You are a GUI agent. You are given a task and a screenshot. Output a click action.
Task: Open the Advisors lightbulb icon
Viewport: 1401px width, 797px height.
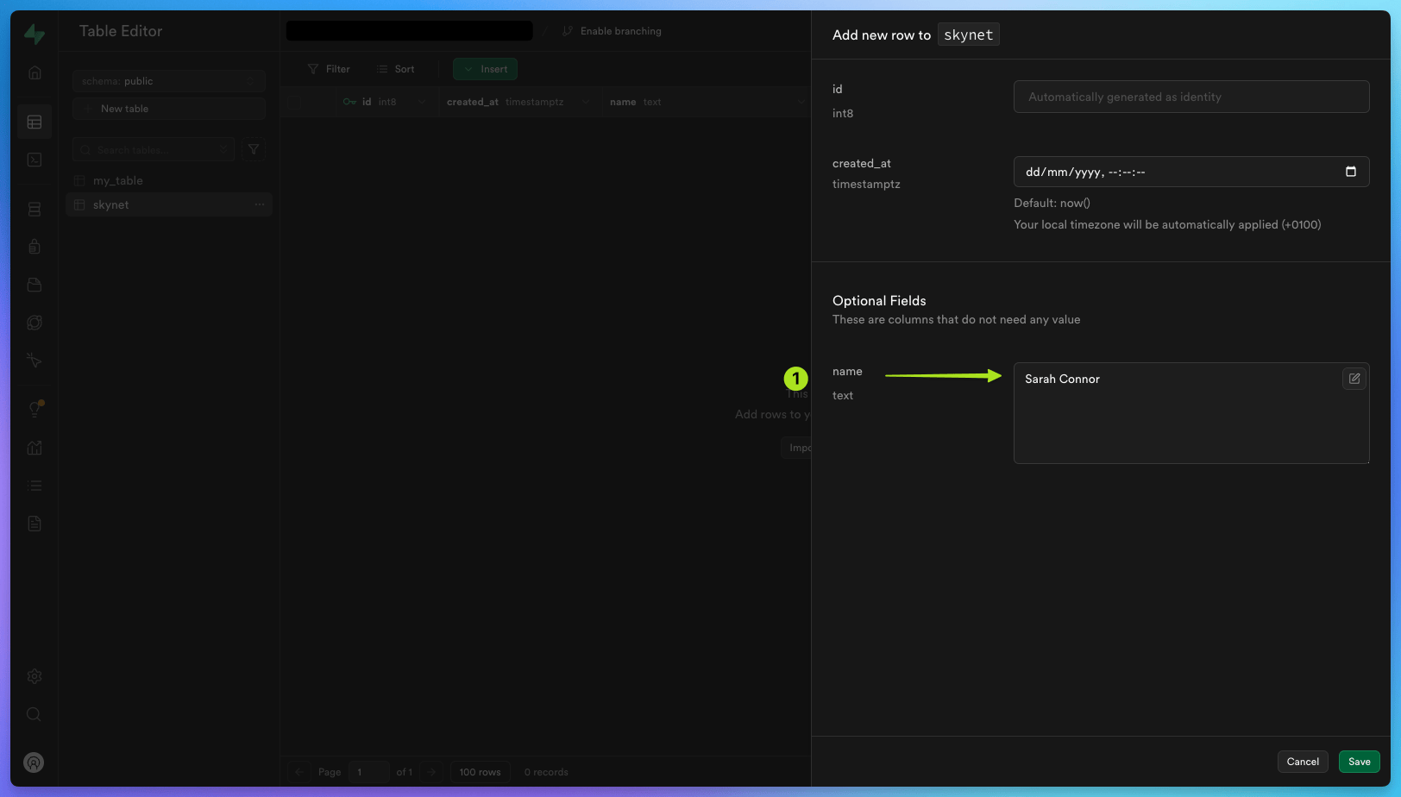tap(35, 409)
